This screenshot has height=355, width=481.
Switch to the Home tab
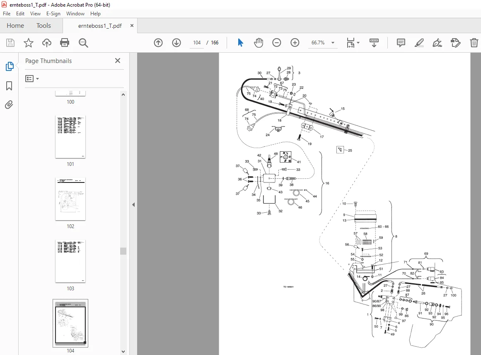coord(15,25)
